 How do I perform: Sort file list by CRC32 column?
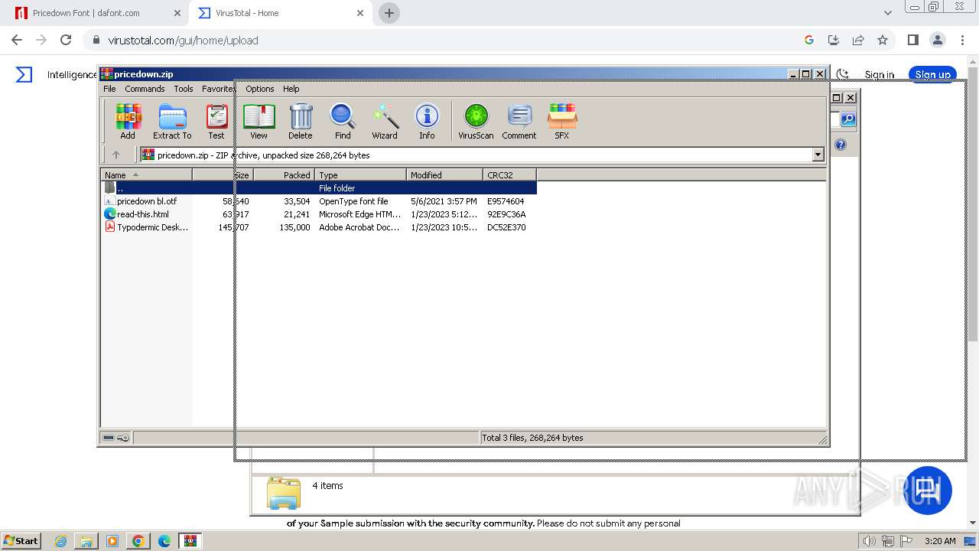click(509, 174)
